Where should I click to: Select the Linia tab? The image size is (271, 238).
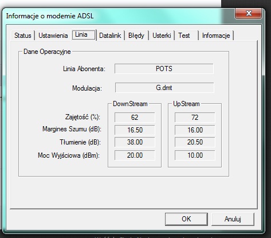tap(84, 34)
